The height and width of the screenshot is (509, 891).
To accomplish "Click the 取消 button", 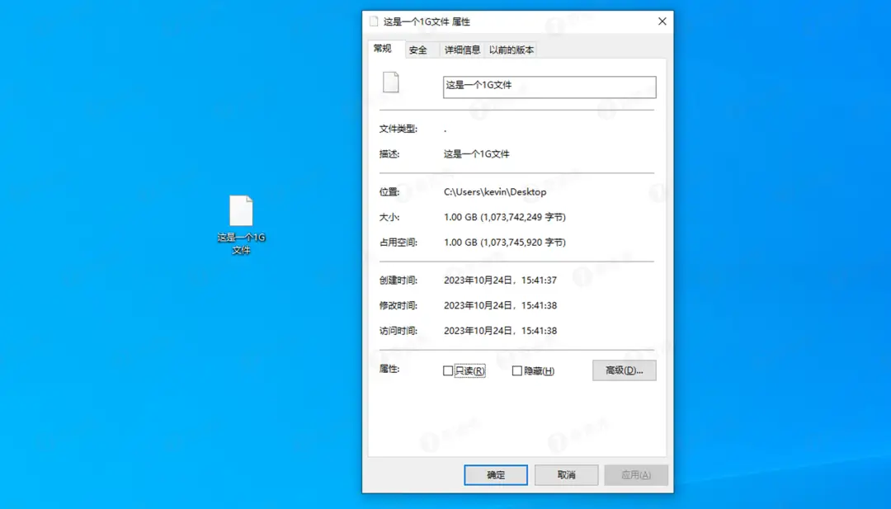I will pos(566,475).
